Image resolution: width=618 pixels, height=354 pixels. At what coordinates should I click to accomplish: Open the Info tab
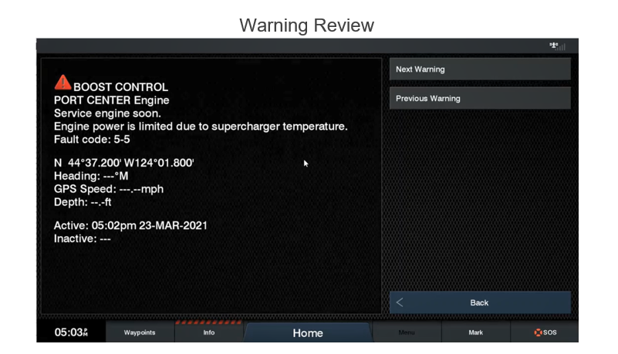pyautogui.click(x=209, y=332)
